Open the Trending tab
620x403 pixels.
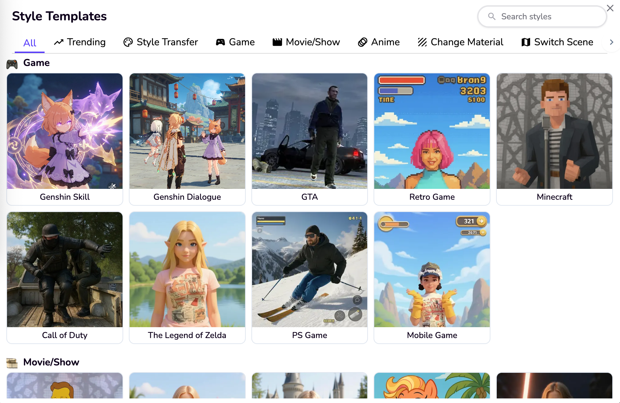[x=80, y=42]
